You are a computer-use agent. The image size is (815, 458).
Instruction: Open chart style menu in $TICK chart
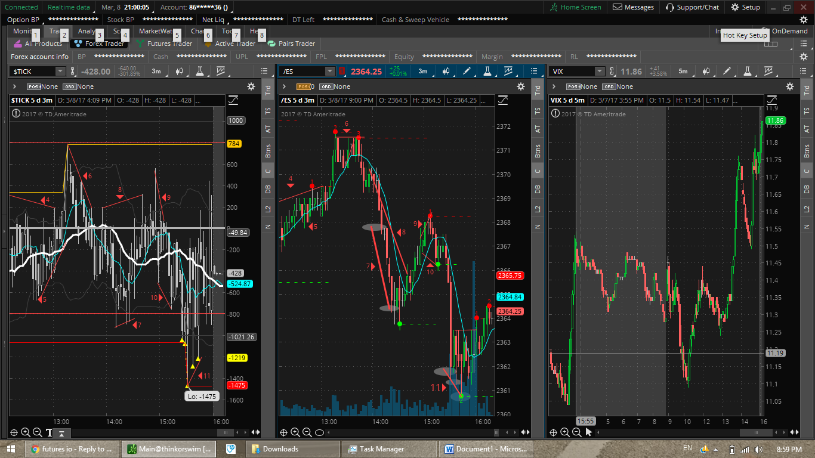coord(180,72)
